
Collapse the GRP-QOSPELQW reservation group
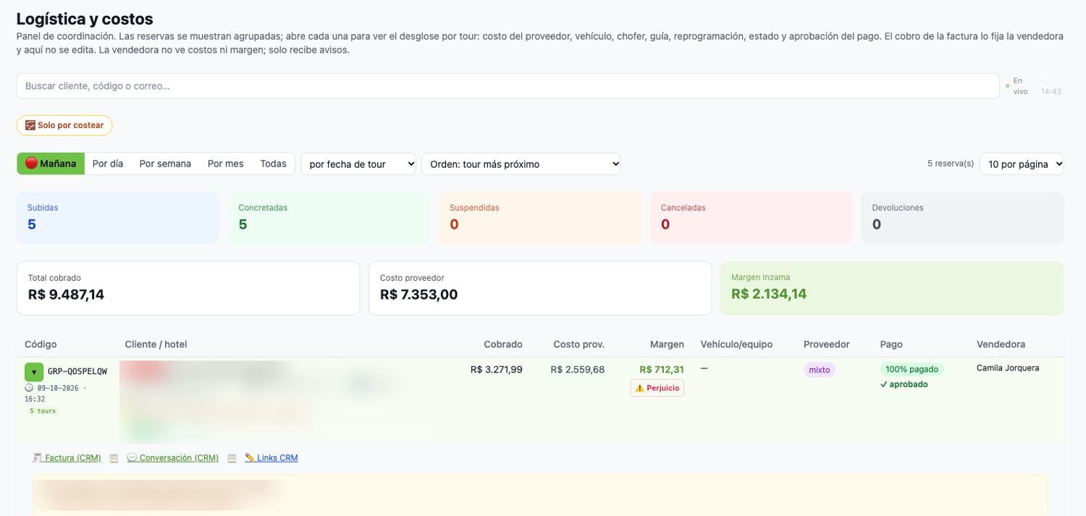[x=34, y=372]
